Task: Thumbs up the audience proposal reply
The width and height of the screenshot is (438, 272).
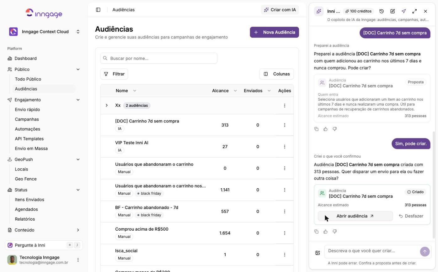Action: click(325, 129)
